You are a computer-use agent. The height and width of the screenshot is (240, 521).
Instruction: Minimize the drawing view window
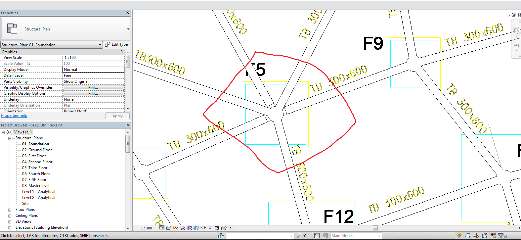coord(508,15)
